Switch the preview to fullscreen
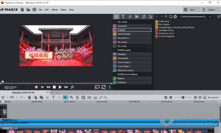221x133 pixels. 104,87
